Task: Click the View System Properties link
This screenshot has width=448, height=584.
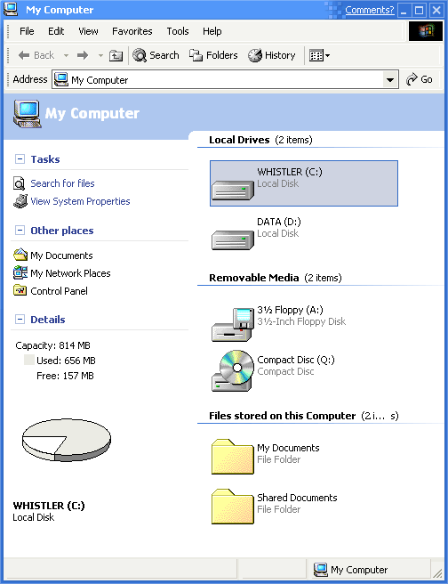Action: point(80,201)
